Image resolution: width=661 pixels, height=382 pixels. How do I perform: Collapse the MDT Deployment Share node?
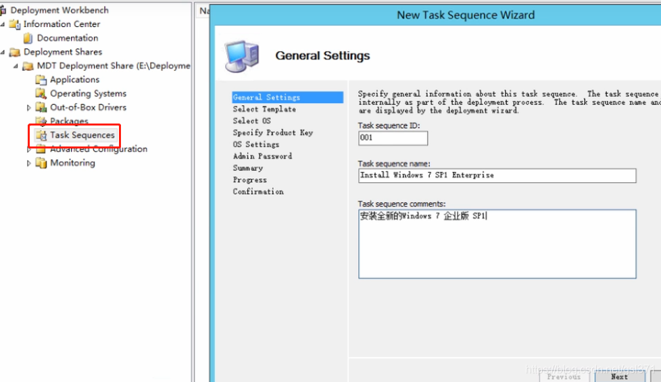16,66
